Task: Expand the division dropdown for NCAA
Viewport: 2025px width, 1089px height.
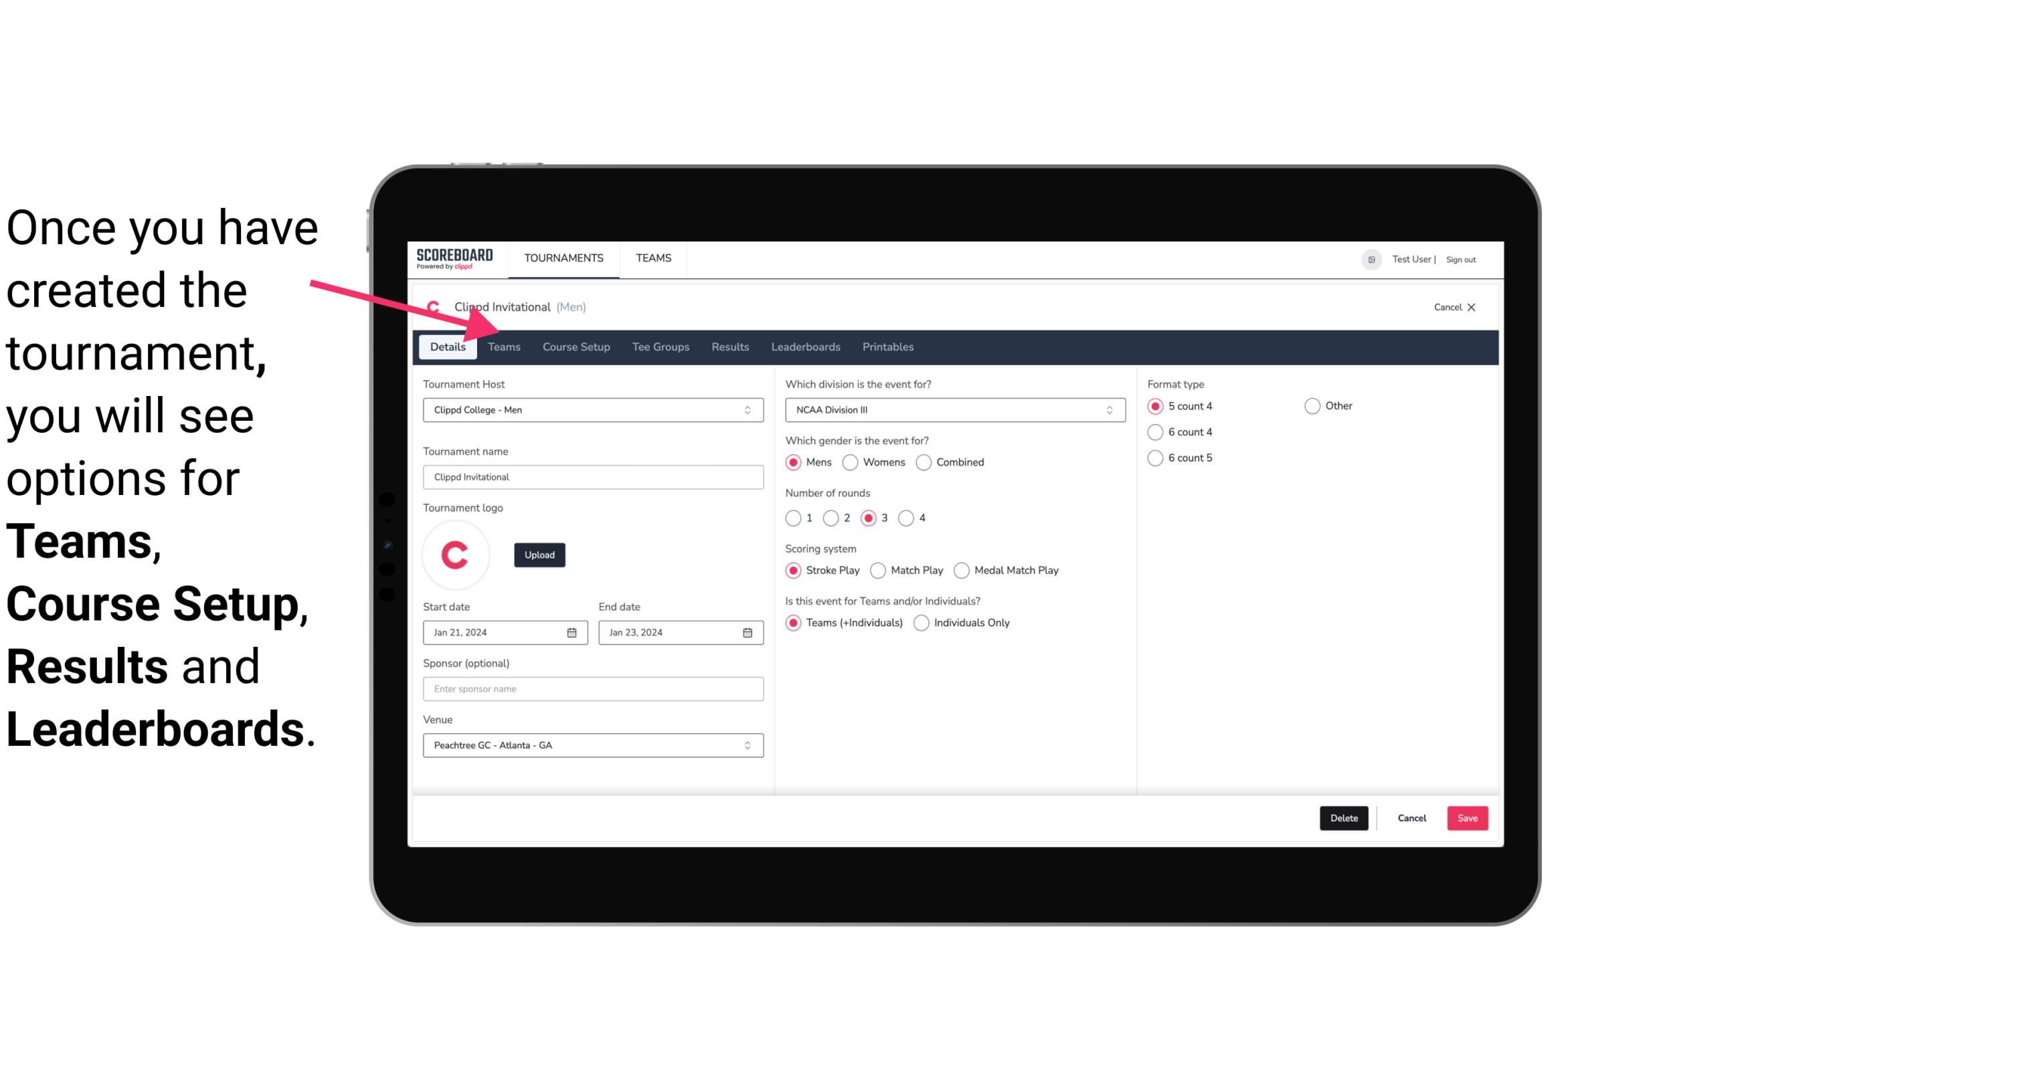Action: [1108, 409]
